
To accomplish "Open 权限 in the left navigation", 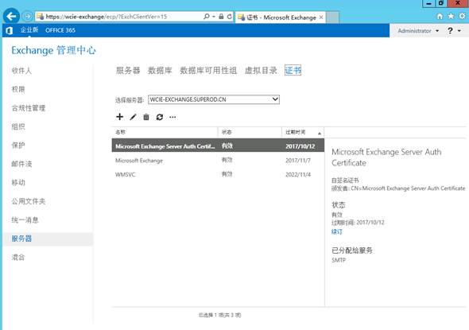I will point(18,89).
